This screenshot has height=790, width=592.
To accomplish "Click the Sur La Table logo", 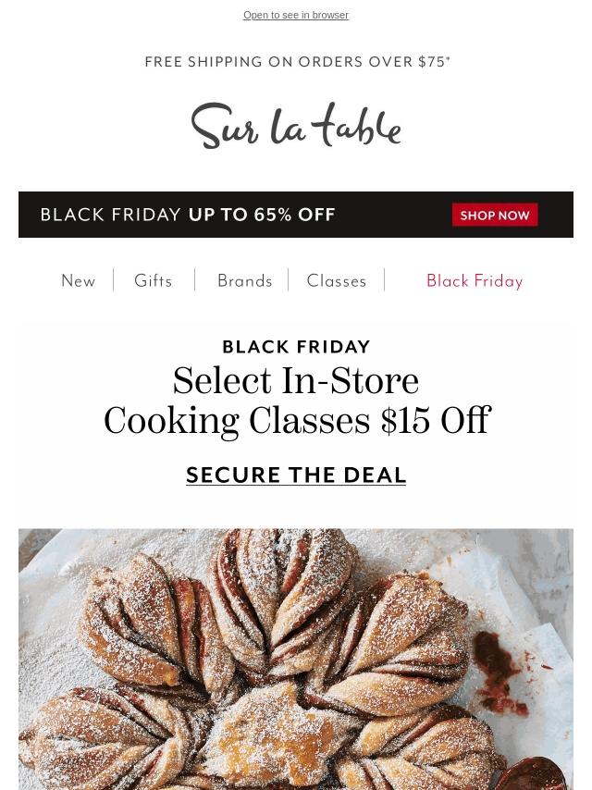I will point(296,126).
